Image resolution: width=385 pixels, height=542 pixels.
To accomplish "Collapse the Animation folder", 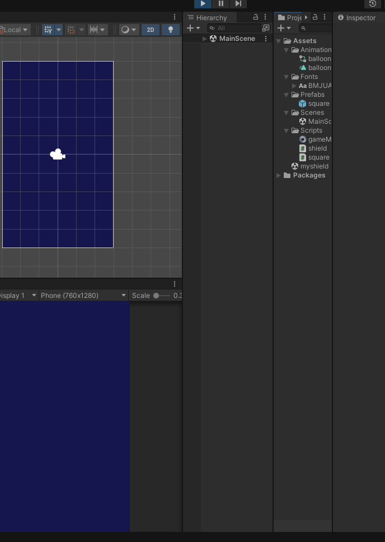I will coord(286,50).
